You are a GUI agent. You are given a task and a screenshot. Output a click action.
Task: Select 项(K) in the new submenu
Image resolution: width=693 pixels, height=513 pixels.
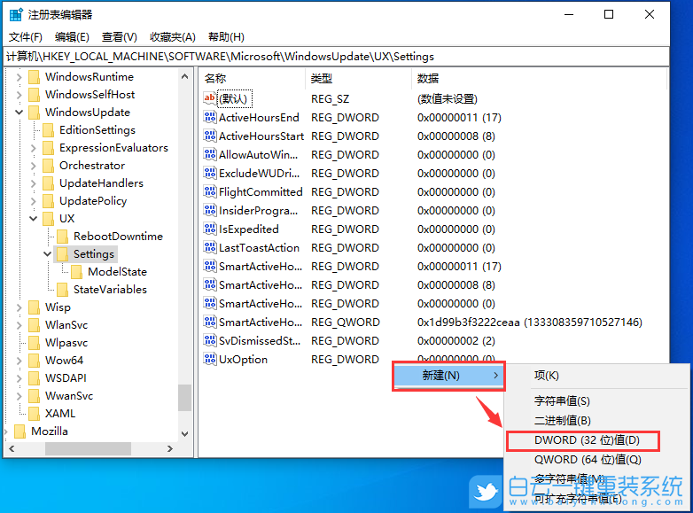tap(547, 376)
